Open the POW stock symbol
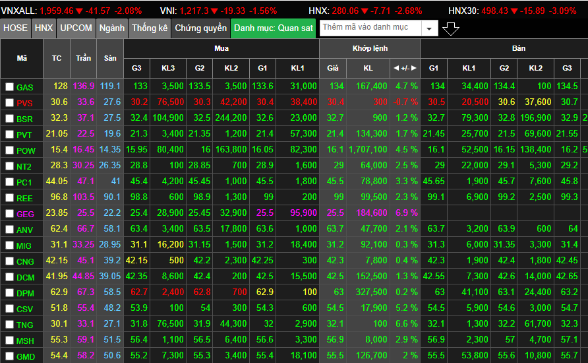This screenshot has height=363, width=588. pos(26,150)
